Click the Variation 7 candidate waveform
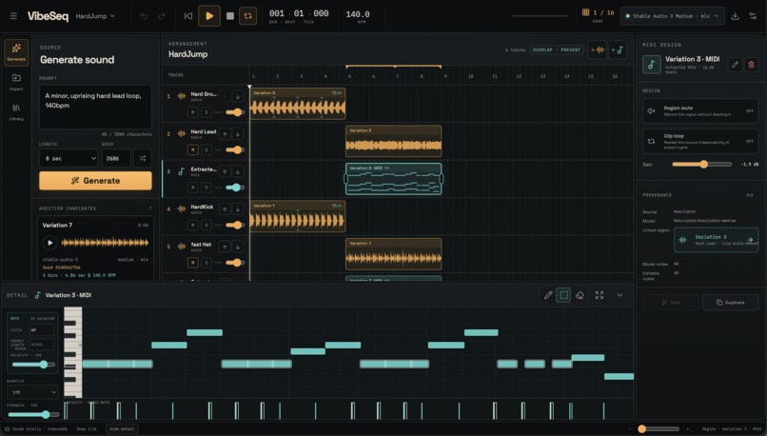 tap(105, 242)
